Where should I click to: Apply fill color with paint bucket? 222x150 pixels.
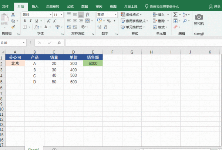tap(37, 27)
